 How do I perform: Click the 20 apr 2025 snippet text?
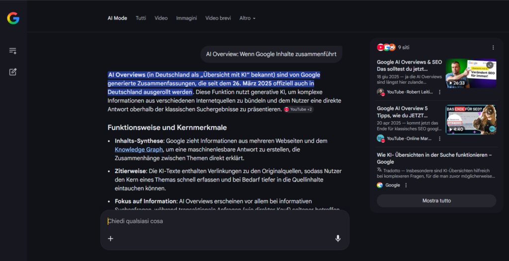[410, 126]
